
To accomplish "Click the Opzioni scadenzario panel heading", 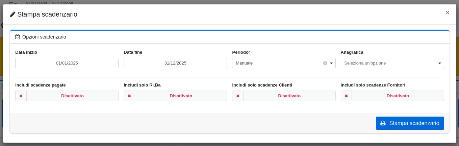I will tap(44, 37).
